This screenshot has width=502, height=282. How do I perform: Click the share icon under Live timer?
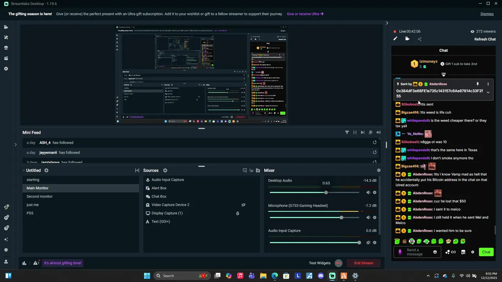420,39
